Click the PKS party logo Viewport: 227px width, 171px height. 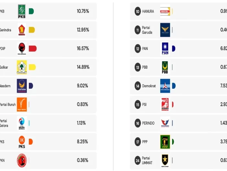point(22,142)
